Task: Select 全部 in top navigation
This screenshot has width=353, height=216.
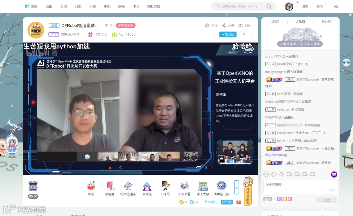Action: pyautogui.click(x=63, y=6)
